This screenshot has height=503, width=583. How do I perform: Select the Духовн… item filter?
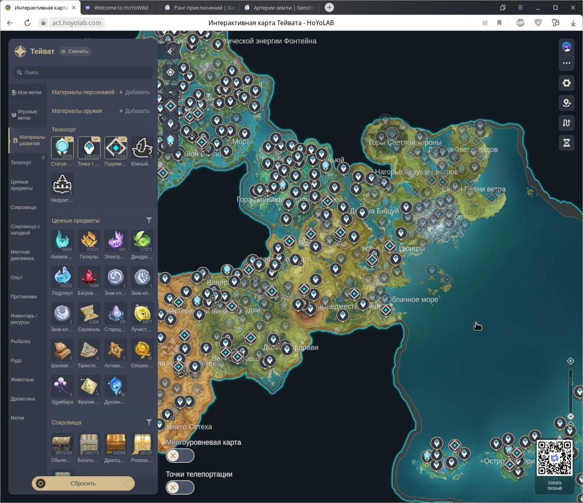click(x=116, y=386)
